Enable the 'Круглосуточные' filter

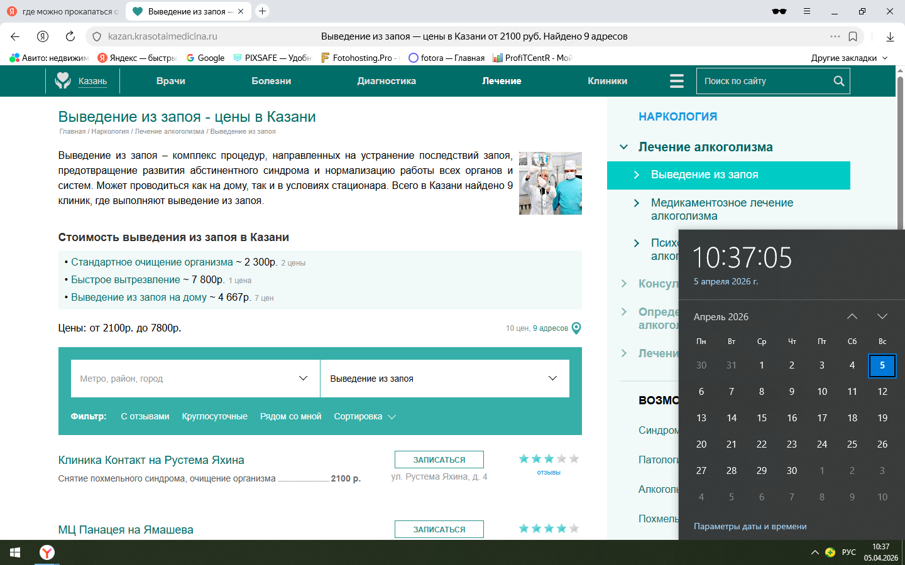click(x=214, y=416)
